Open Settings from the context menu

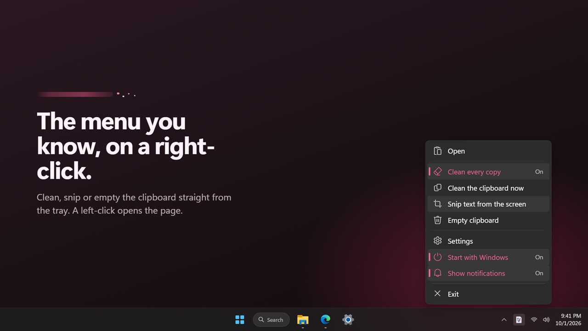pyautogui.click(x=488, y=241)
